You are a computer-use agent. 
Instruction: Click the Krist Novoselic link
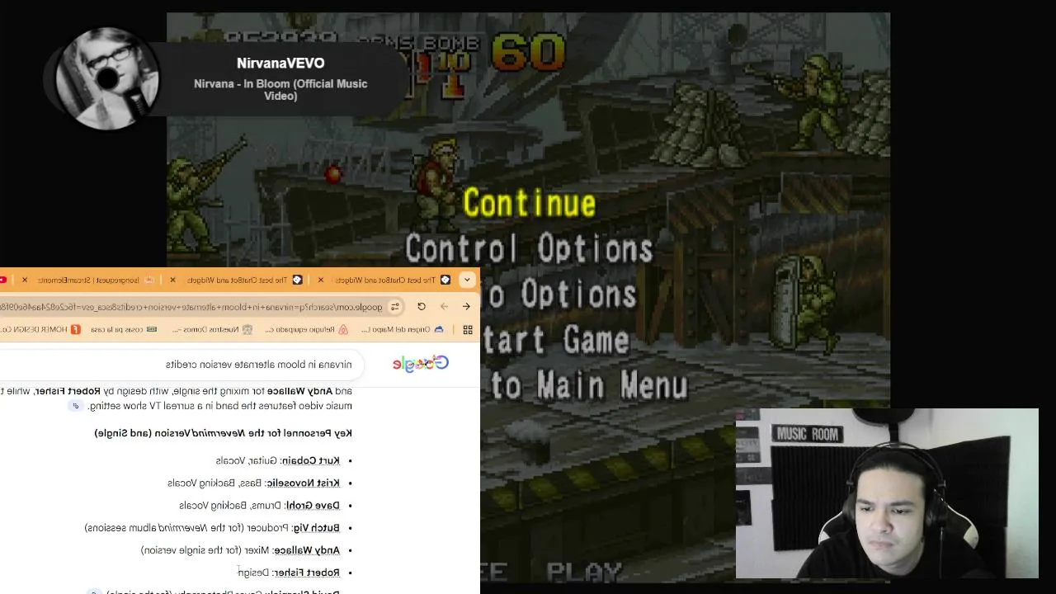305,483
